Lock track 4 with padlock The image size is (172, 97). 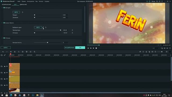click(x=5, y=72)
